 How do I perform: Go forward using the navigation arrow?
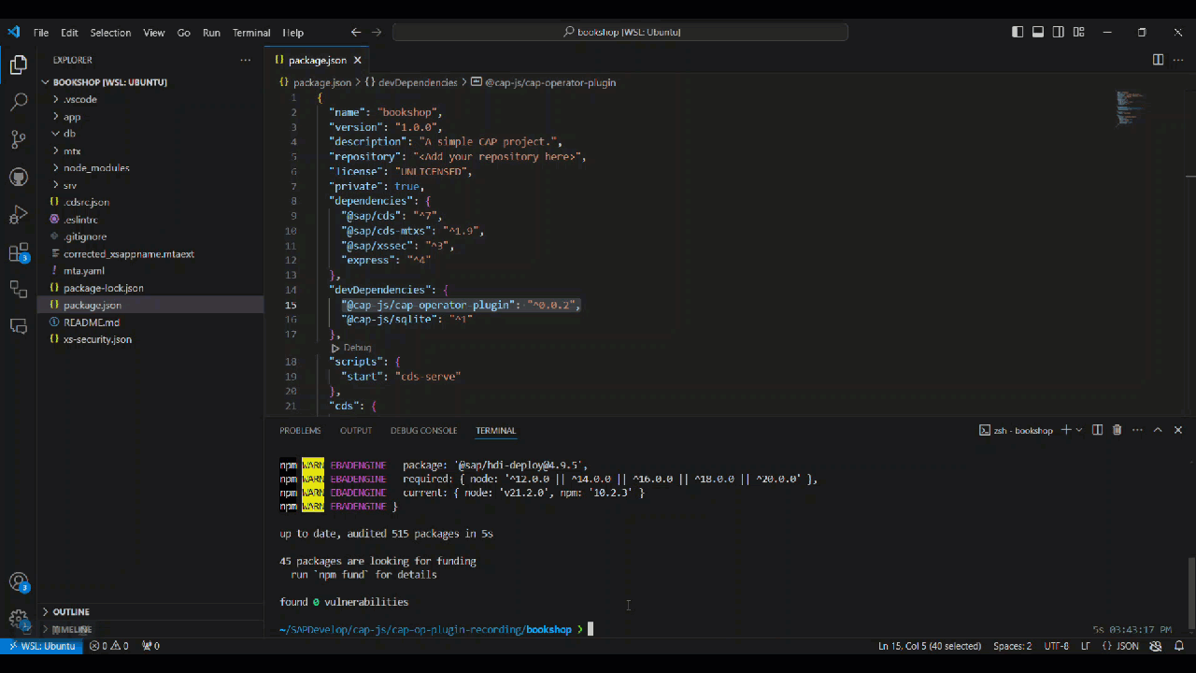click(377, 32)
